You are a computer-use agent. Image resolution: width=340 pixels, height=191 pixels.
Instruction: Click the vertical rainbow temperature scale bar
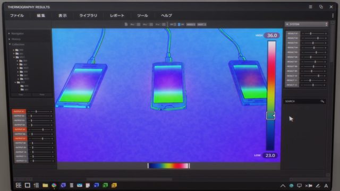tap(271, 95)
